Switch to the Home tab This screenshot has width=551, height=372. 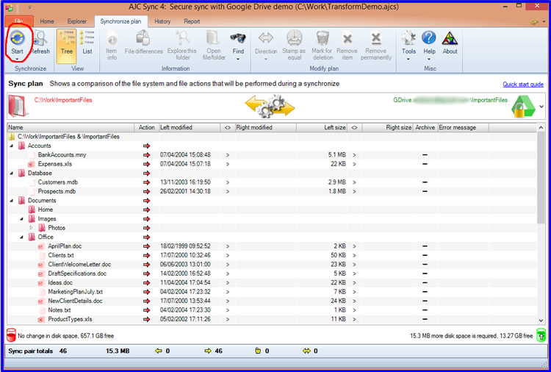click(47, 21)
